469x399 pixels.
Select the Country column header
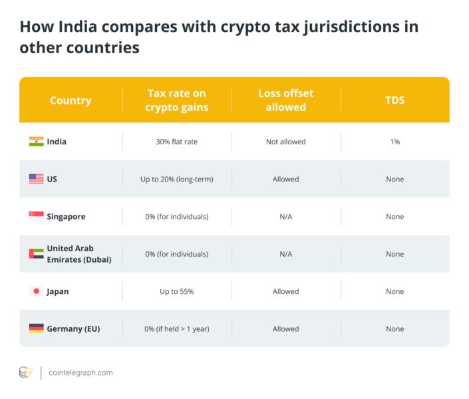tap(71, 101)
